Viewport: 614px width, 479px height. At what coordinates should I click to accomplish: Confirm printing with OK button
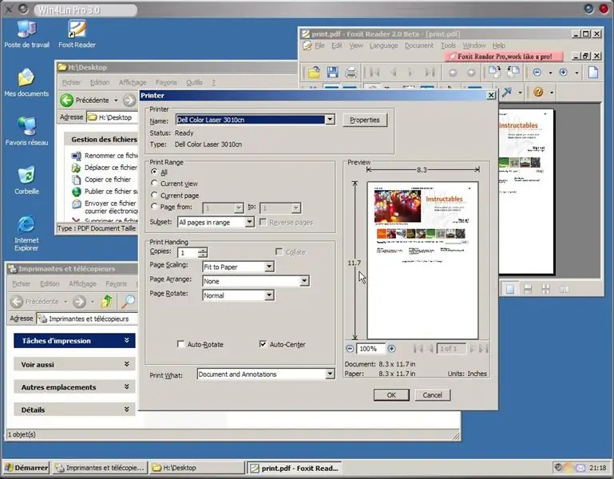[391, 395]
